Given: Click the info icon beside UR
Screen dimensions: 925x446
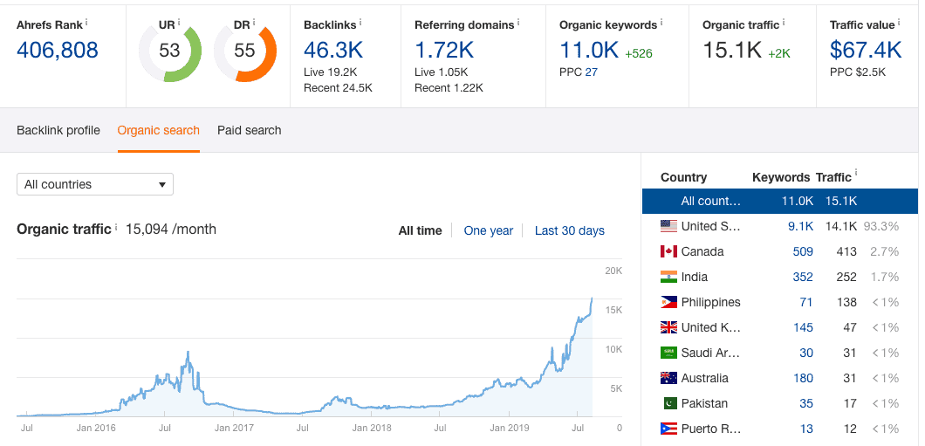Looking at the screenshot, I should click(x=179, y=23).
